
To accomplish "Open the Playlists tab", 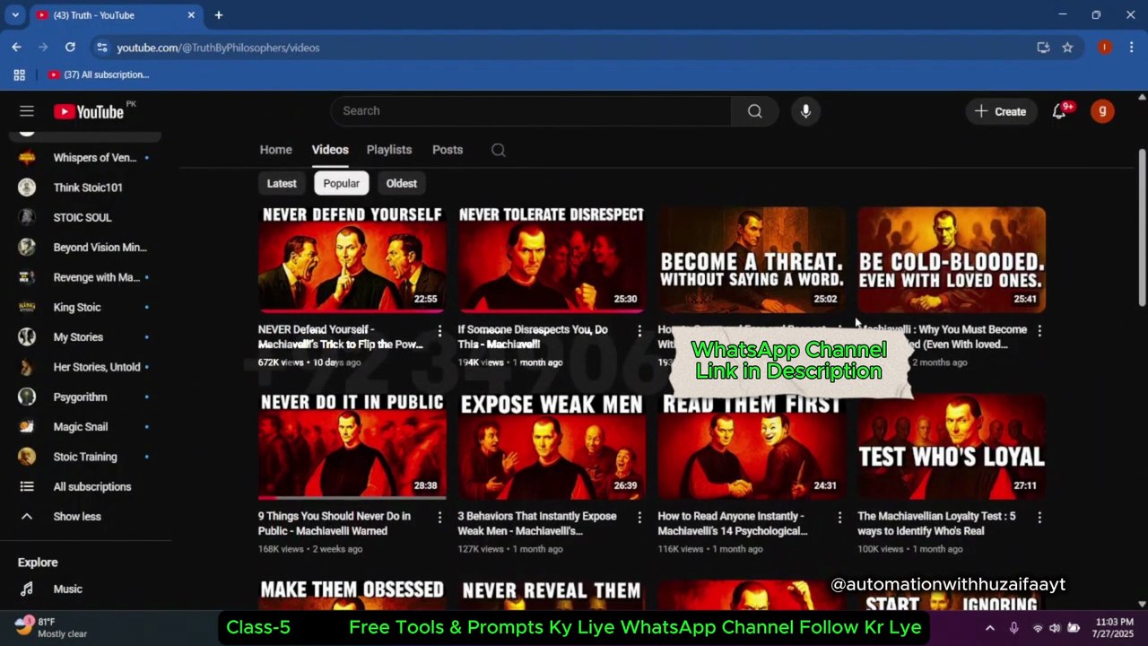I will point(389,150).
